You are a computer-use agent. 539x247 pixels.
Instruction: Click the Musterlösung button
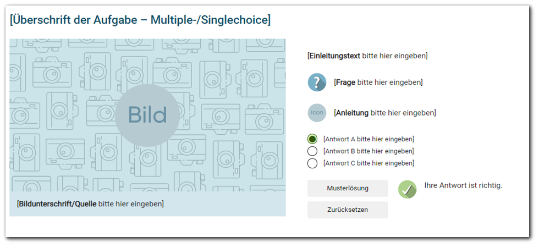[x=348, y=188]
